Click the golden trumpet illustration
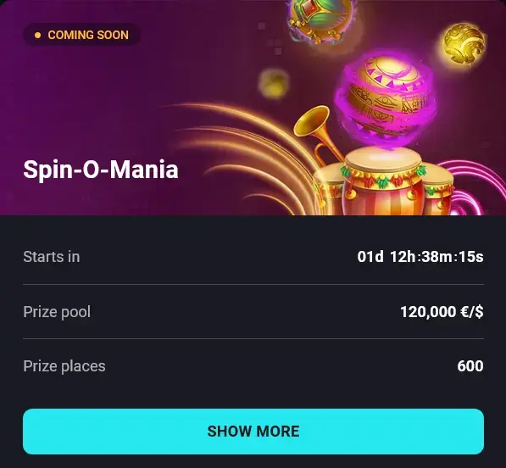 (x=318, y=134)
